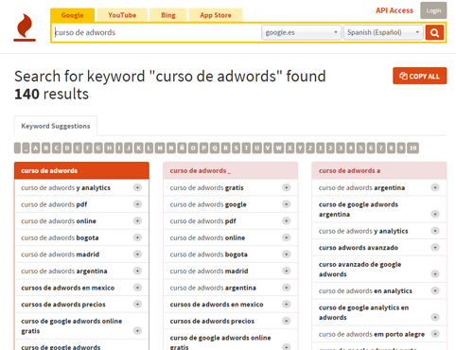456x350 pixels.
Task: Add 'curso de google adwords online gratis' first column
Action: point(137,331)
